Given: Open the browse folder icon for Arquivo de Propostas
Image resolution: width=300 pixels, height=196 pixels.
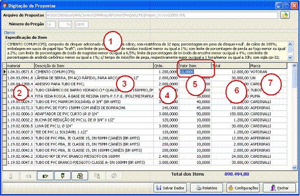Looking at the screenshot, I should tap(285, 15).
